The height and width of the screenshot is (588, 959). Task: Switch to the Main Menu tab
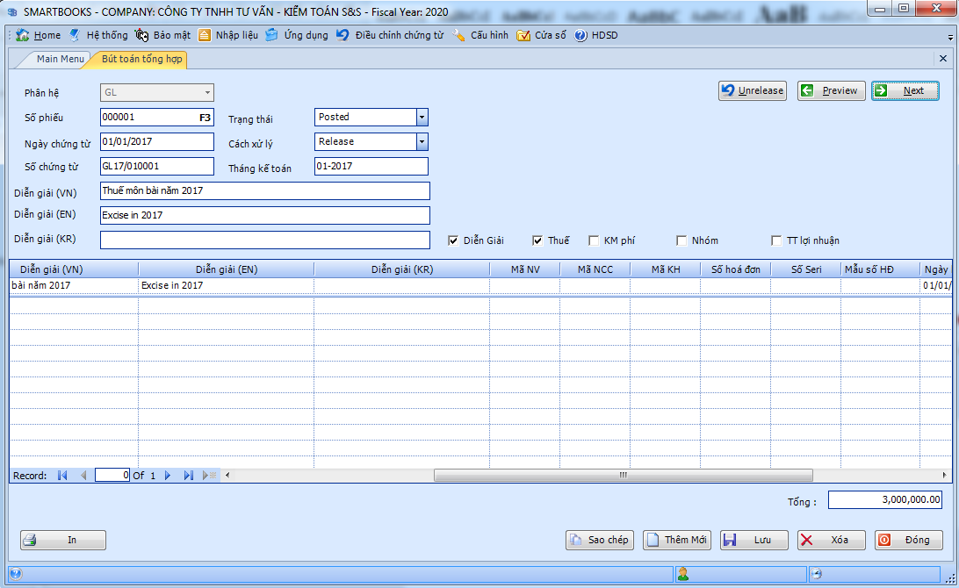tap(60, 59)
